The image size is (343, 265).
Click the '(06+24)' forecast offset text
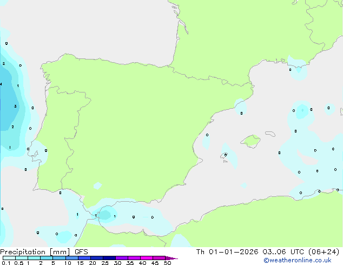click(x=324, y=252)
